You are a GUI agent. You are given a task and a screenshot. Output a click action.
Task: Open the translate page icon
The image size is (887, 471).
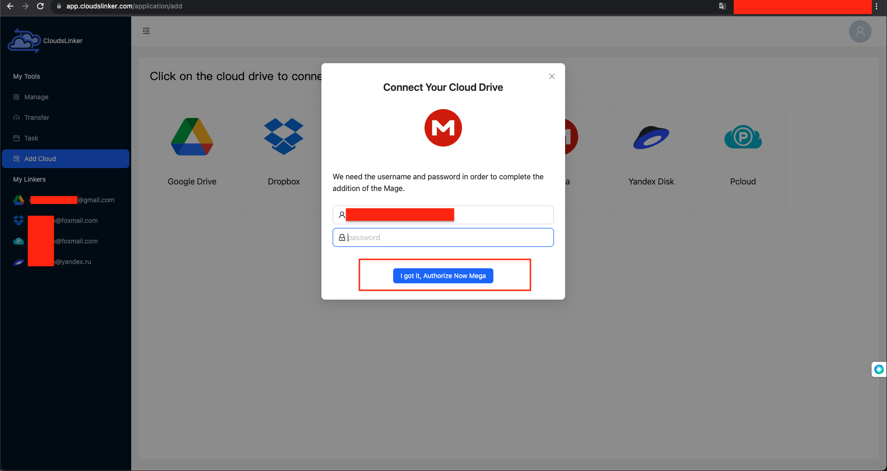click(x=723, y=6)
